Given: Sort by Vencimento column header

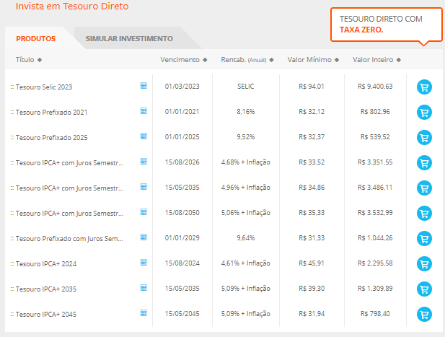Looking at the screenshot, I should pyautogui.click(x=183, y=59).
